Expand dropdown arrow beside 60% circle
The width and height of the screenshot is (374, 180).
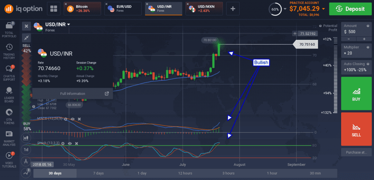click(x=285, y=9)
